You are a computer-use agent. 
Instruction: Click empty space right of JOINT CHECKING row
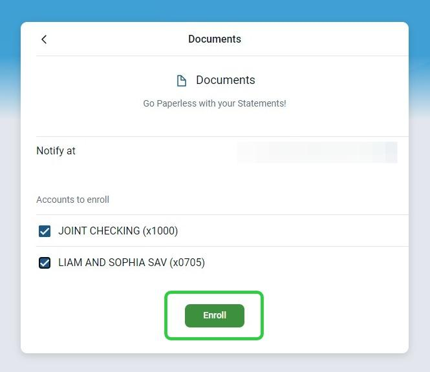coord(294,231)
